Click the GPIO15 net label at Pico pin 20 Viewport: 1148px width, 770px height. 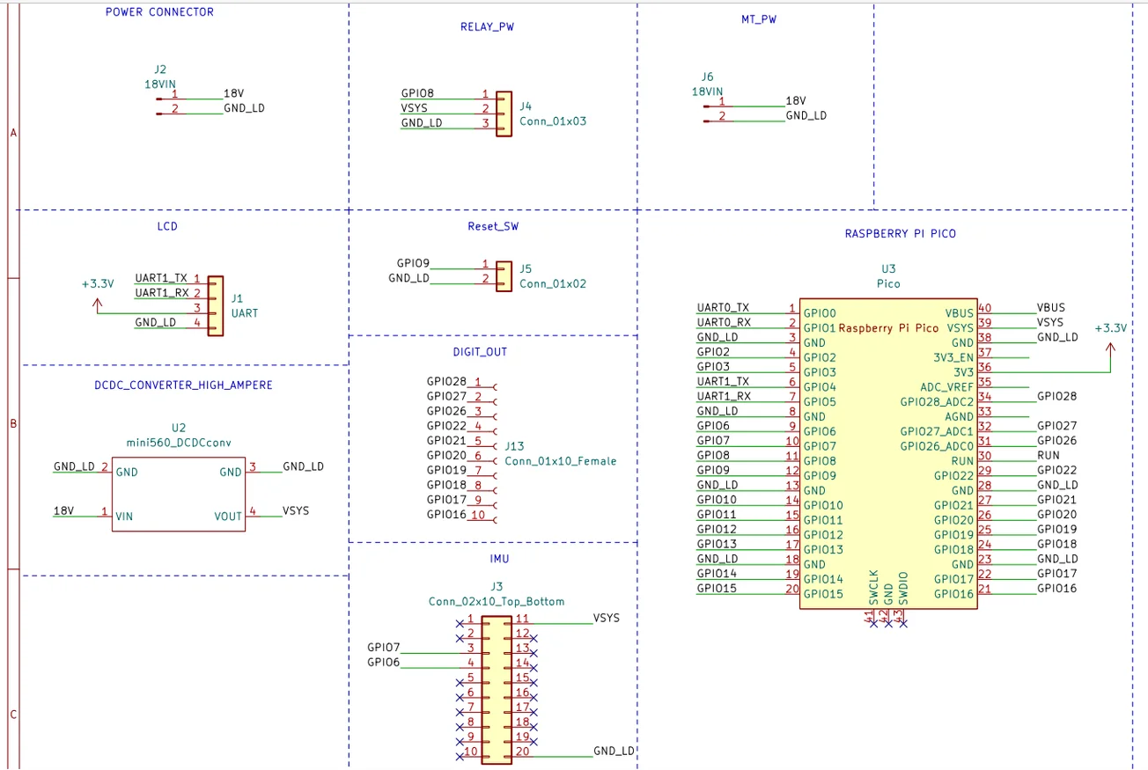[717, 588]
